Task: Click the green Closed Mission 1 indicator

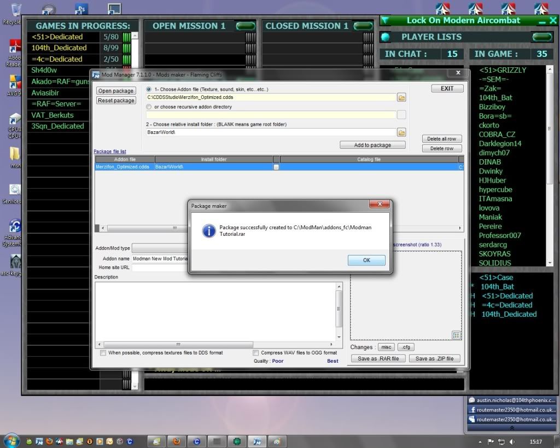Action: 363,26
